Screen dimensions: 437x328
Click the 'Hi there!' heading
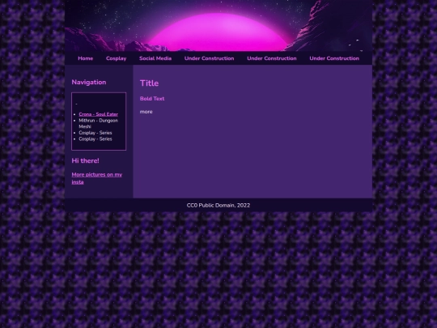click(x=85, y=160)
